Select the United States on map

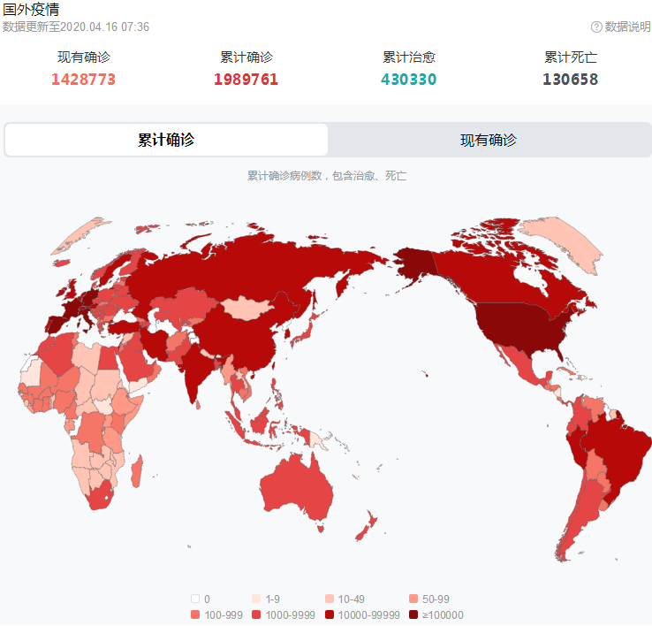[519, 327]
